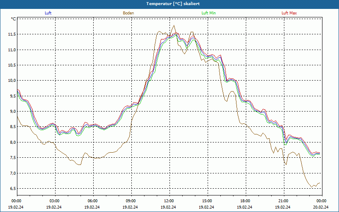
Task: Select the Luft Min legend label
Action: (x=209, y=13)
